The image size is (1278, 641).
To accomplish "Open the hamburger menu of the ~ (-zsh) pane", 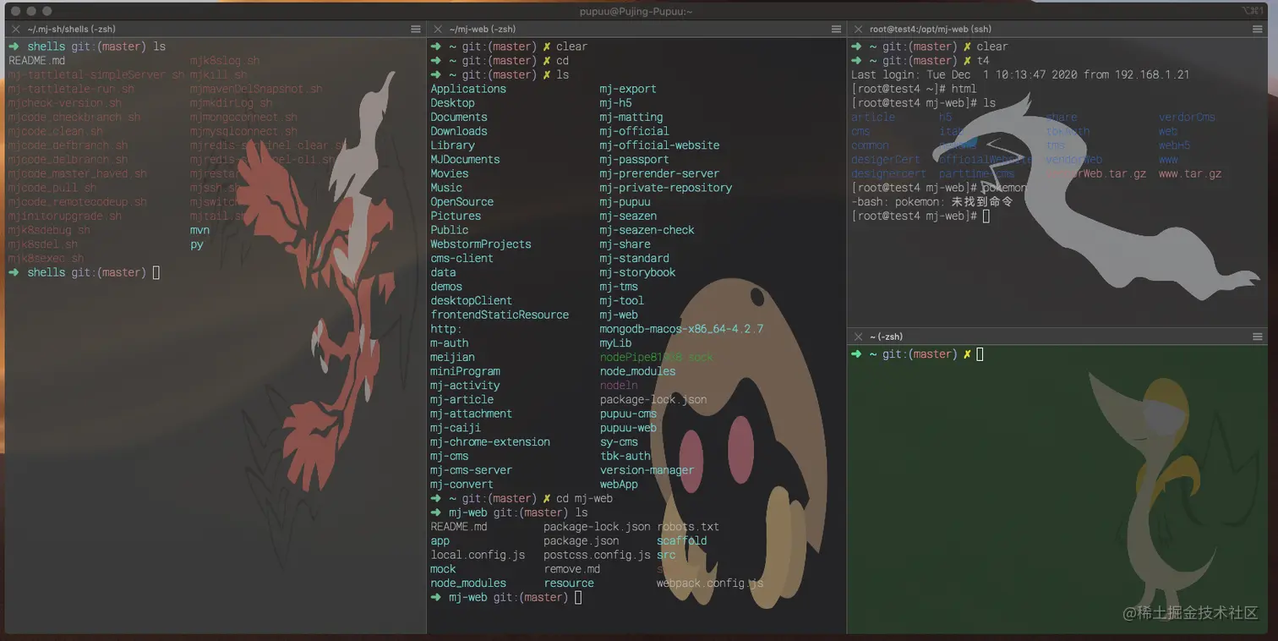I will coord(1258,337).
